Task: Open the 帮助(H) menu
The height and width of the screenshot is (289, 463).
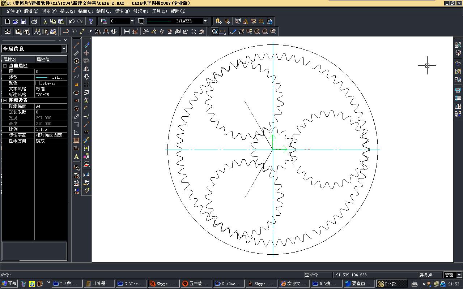Action: click(x=178, y=11)
